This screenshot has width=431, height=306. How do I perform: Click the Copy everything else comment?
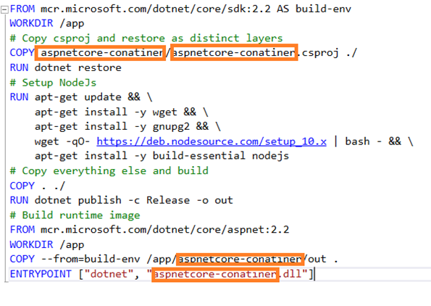click(x=109, y=171)
